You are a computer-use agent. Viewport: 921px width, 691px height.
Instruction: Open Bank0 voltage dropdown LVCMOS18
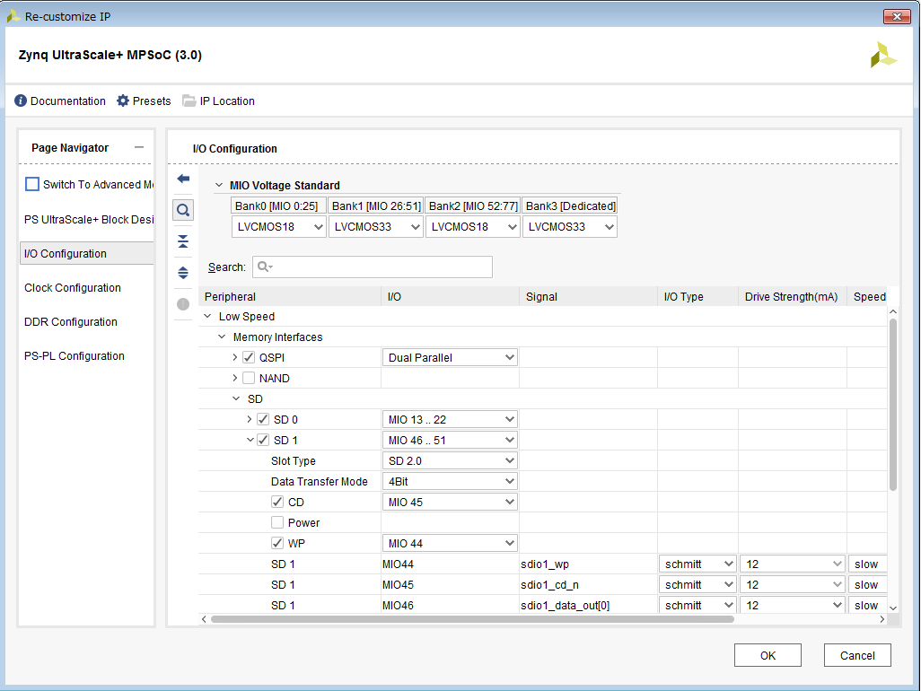279,227
